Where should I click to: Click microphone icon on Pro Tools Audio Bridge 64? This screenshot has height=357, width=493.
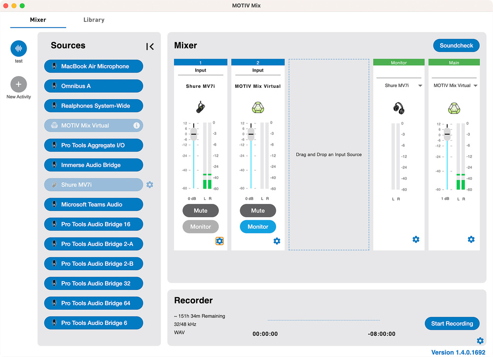54,303
